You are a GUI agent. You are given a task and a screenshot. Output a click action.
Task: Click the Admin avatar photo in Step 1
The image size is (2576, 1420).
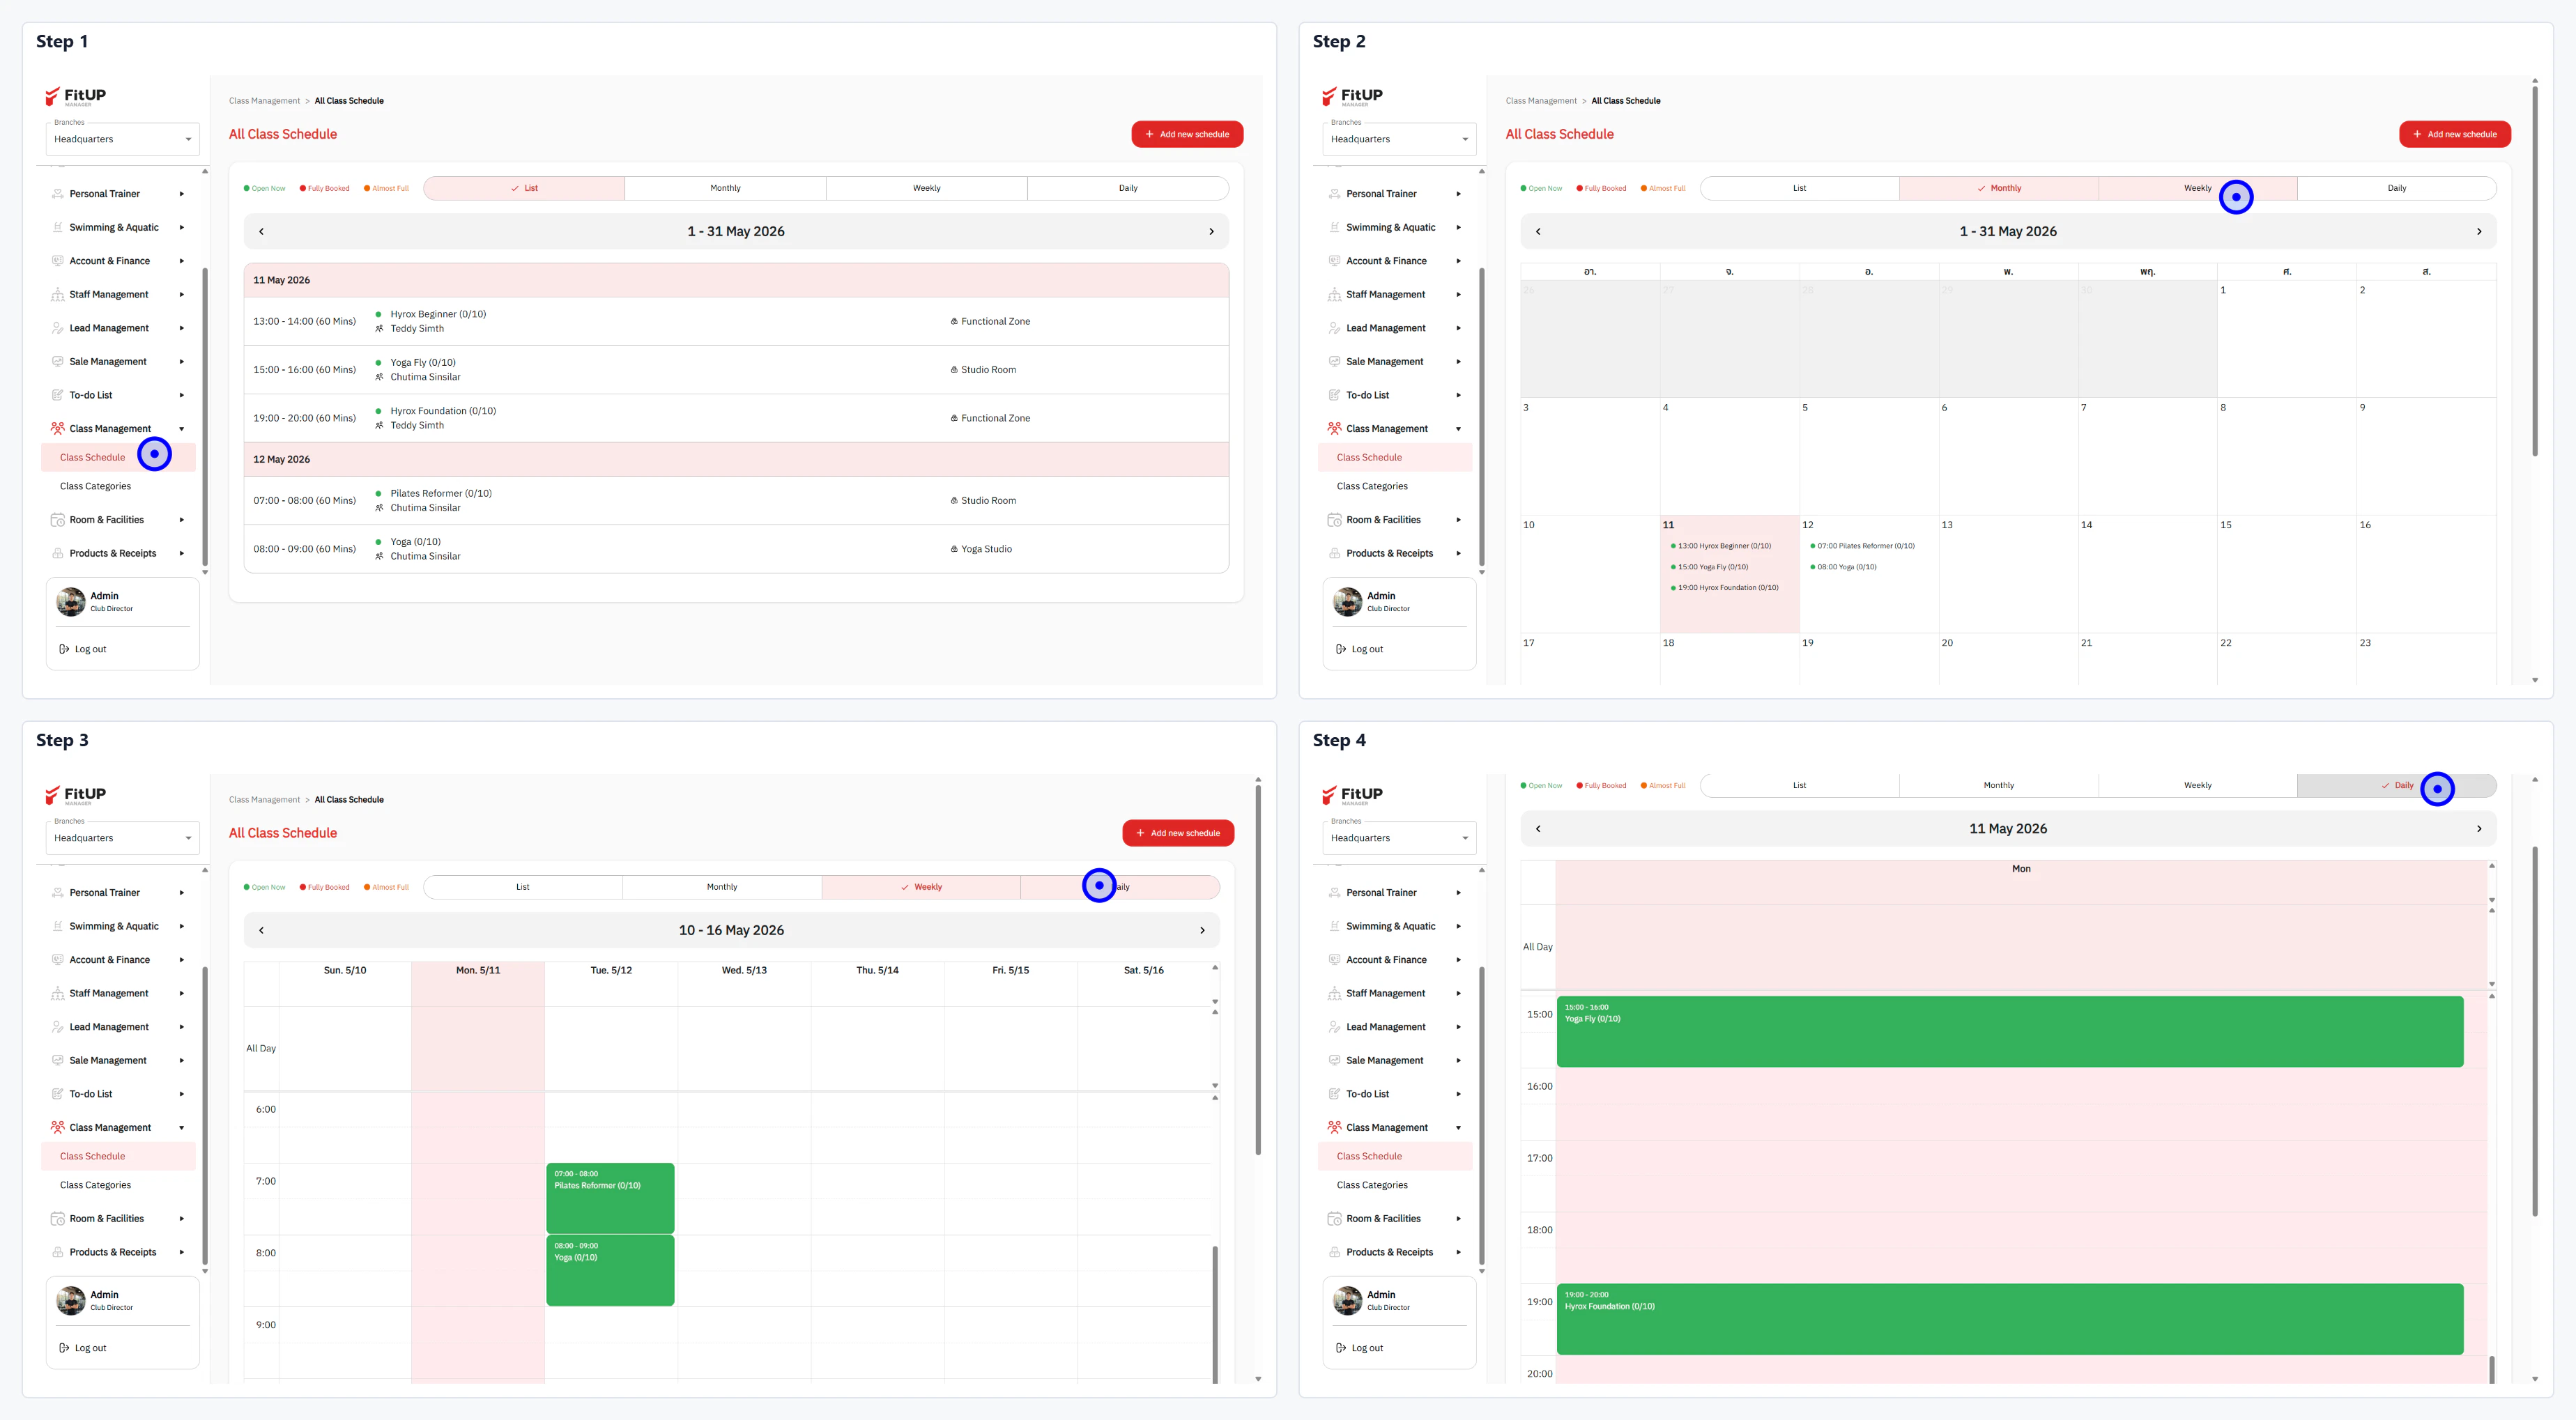[71, 602]
